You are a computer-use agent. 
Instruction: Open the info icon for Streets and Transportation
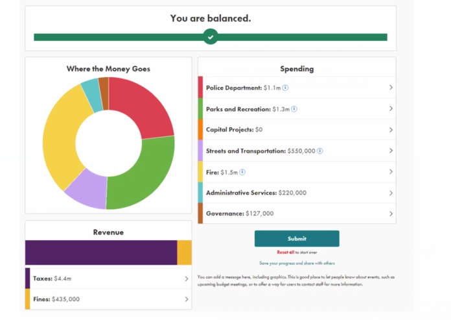(x=320, y=151)
